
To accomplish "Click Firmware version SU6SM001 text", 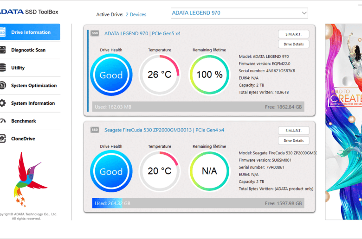I will [265, 160].
